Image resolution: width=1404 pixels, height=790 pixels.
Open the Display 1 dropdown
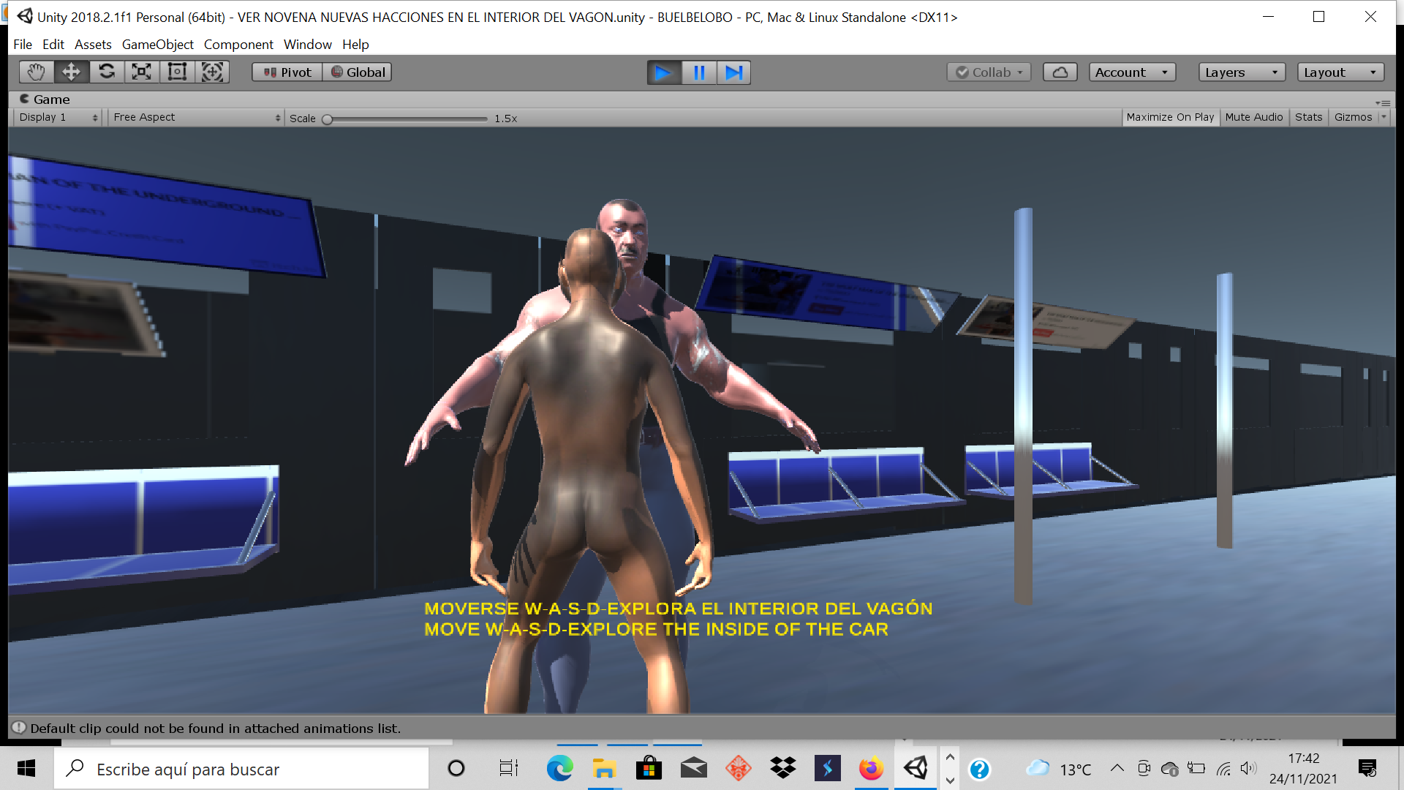(58, 117)
